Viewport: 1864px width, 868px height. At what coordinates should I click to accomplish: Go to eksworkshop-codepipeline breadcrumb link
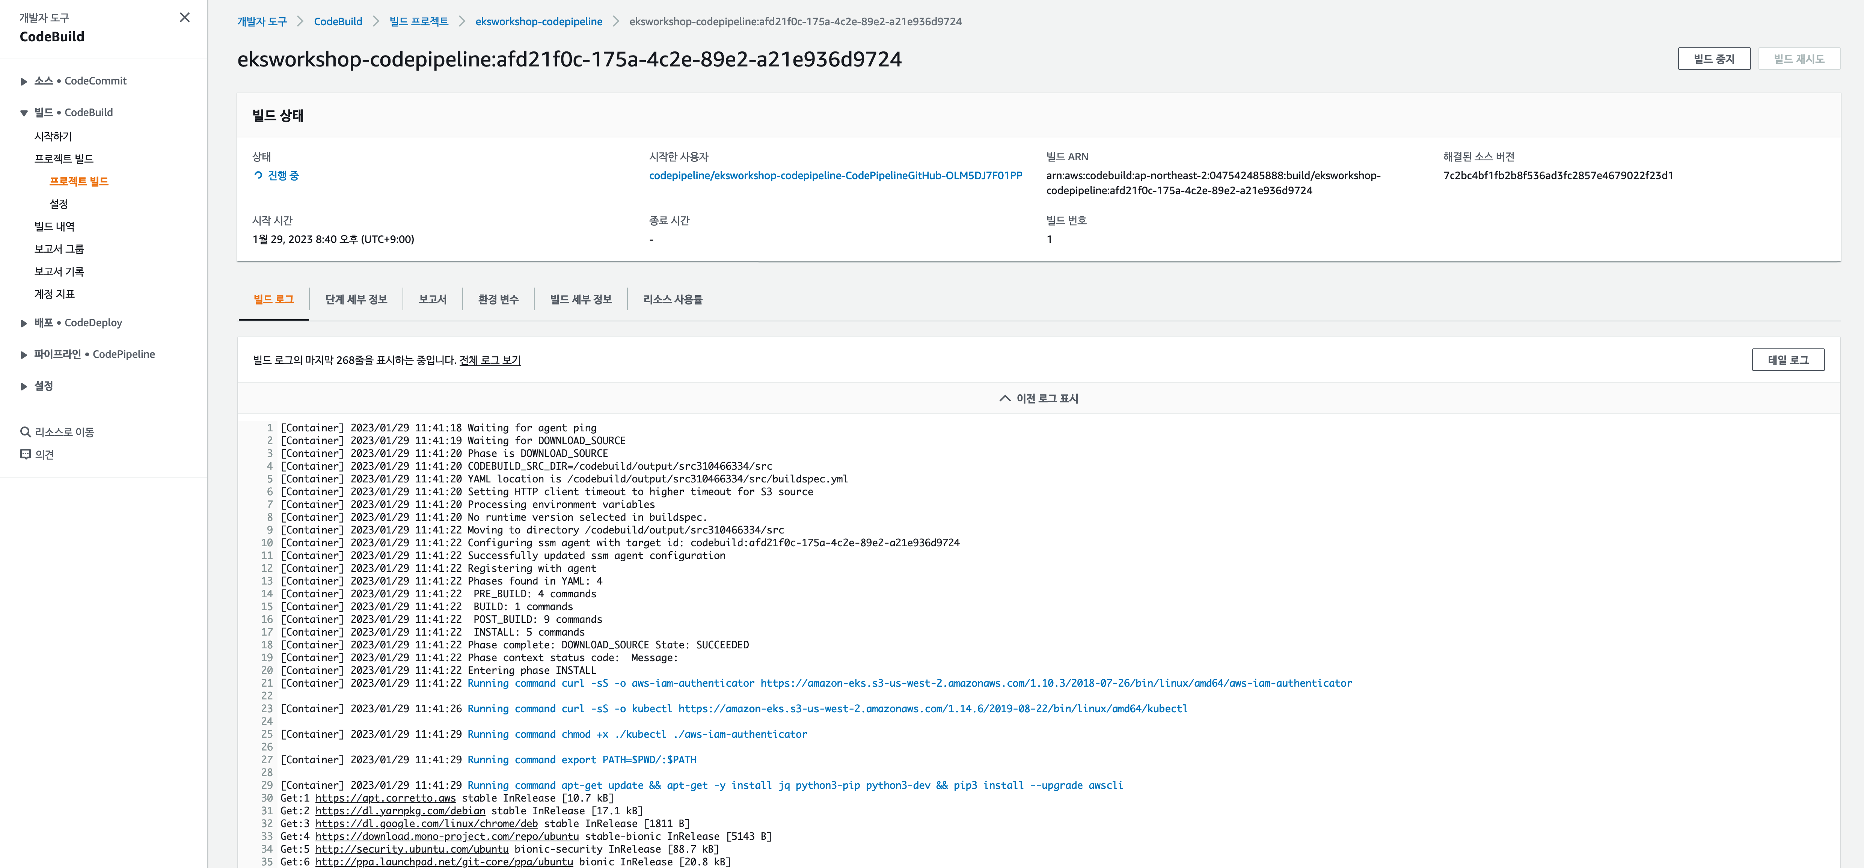coord(538,22)
